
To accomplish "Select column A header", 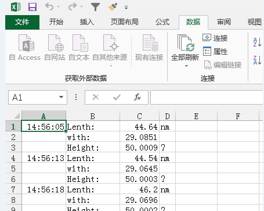I will click(44, 116).
